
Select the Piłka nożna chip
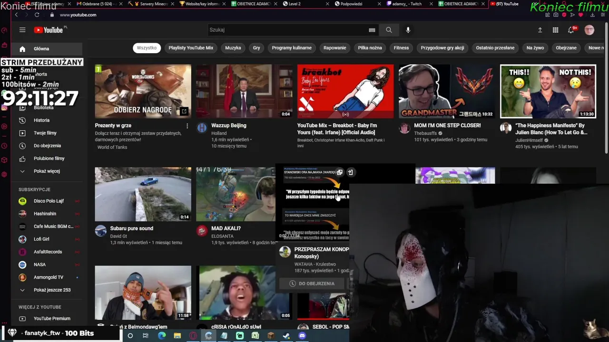click(x=370, y=48)
